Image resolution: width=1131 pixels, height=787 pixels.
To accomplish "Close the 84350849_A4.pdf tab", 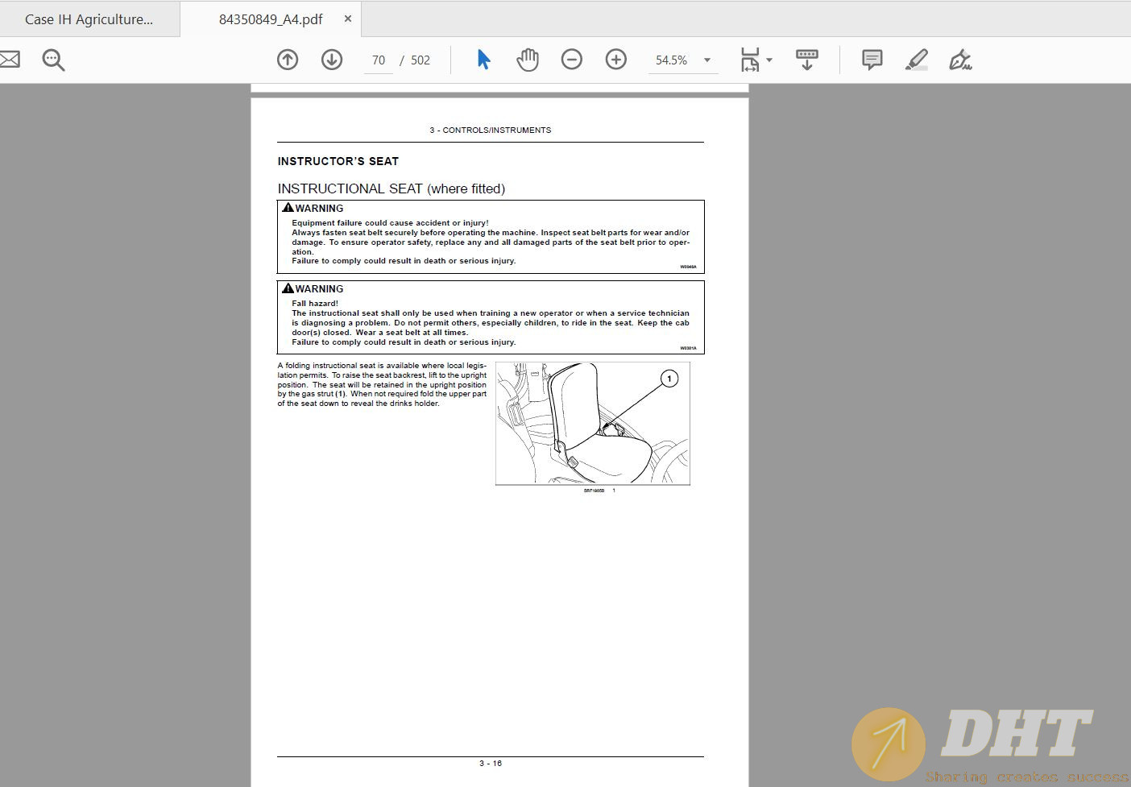I will click(x=348, y=19).
